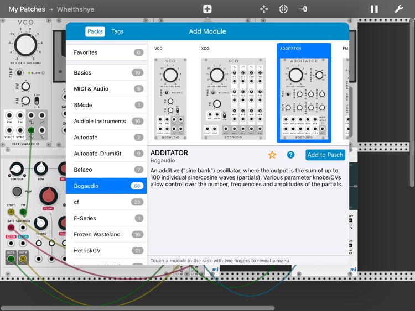
Task: Open the wrench settings menu
Action: click(398, 9)
